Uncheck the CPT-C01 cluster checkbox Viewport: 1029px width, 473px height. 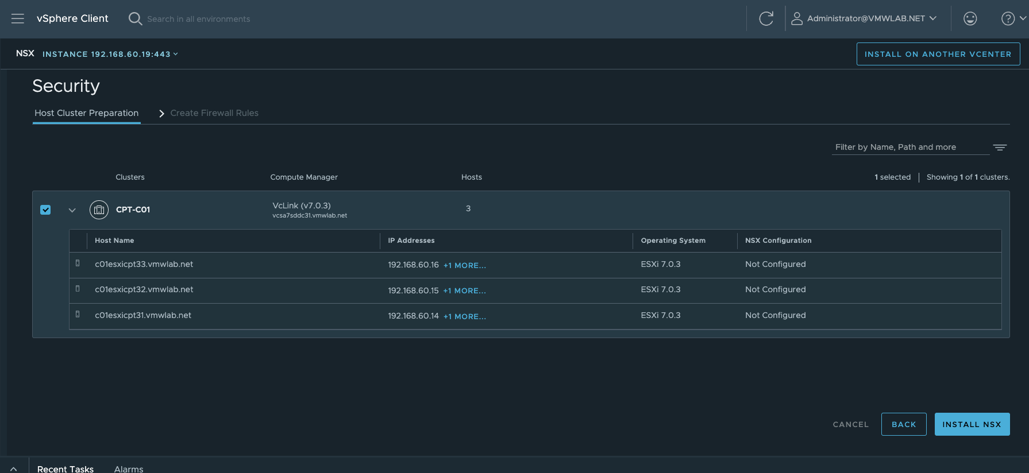click(45, 210)
